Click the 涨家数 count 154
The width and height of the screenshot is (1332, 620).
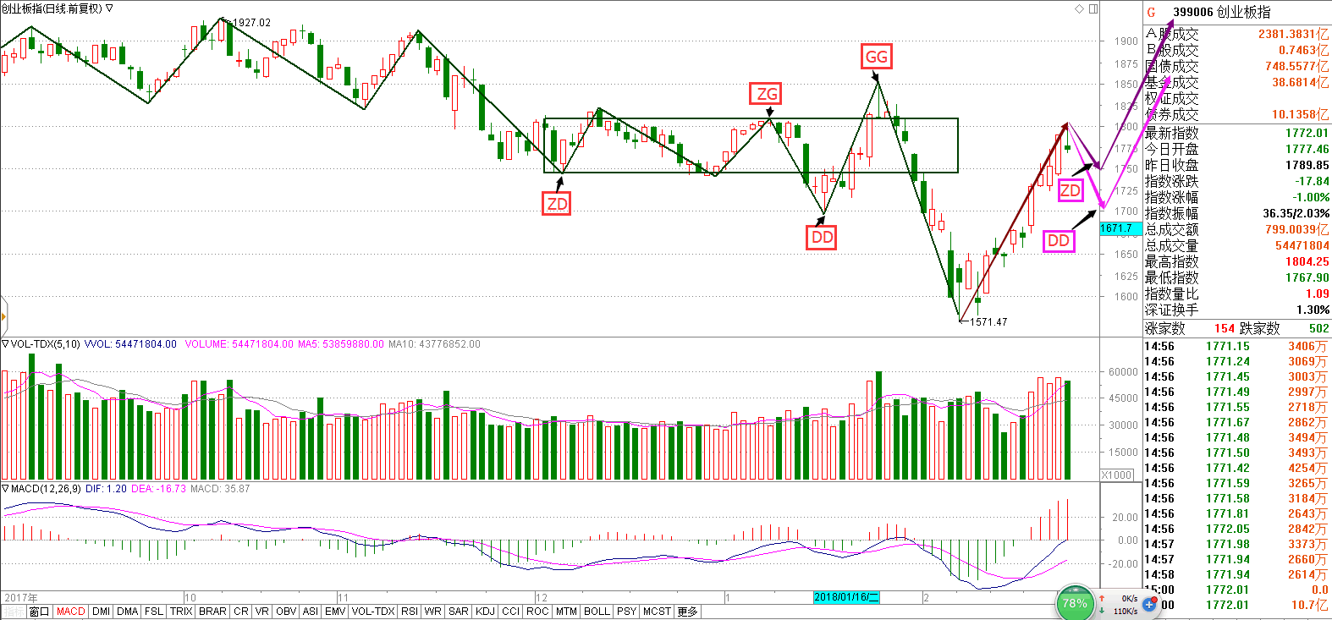coord(1225,328)
